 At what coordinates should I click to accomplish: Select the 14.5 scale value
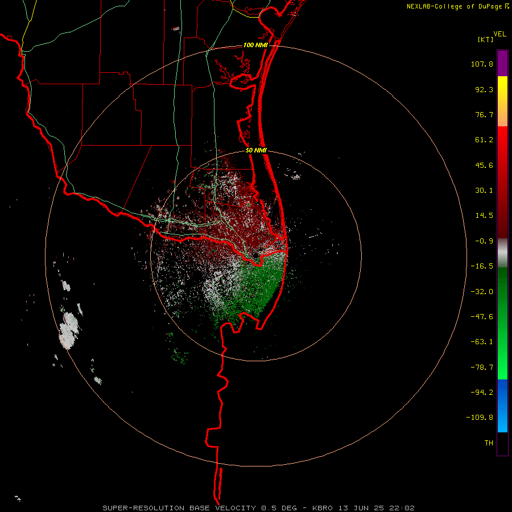click(484, 216)
